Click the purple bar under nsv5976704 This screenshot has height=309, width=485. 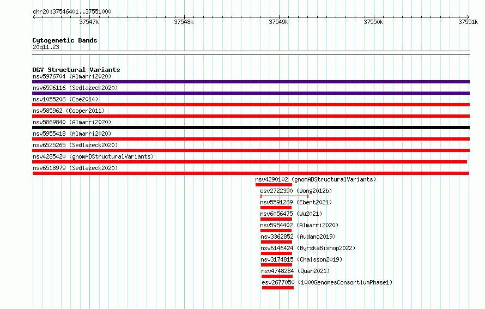coord(251,82)
